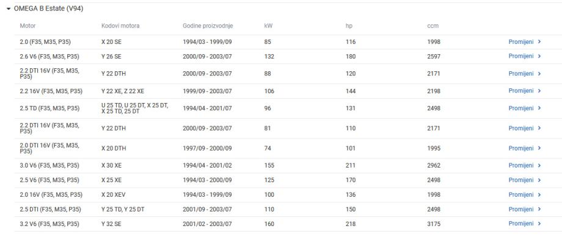The width and height of the screenshot is (562, 248).
Task: Click the arrow next to 2.5 DTI Promijeni
Action: click(x=539, y=209)
